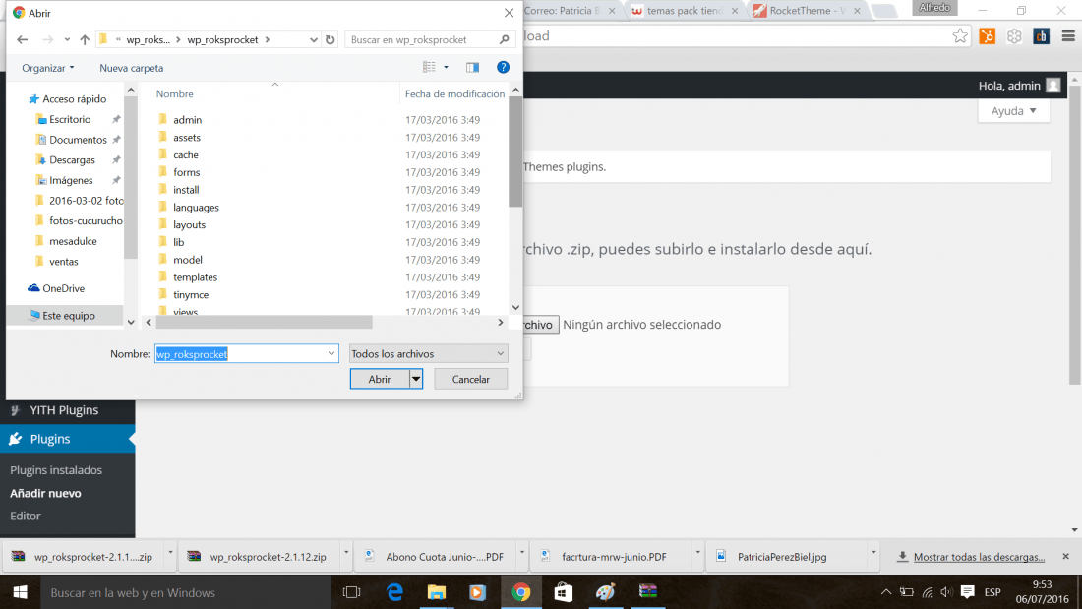
Task: Click Mostrar todas las descargas link
Action: 979,557
